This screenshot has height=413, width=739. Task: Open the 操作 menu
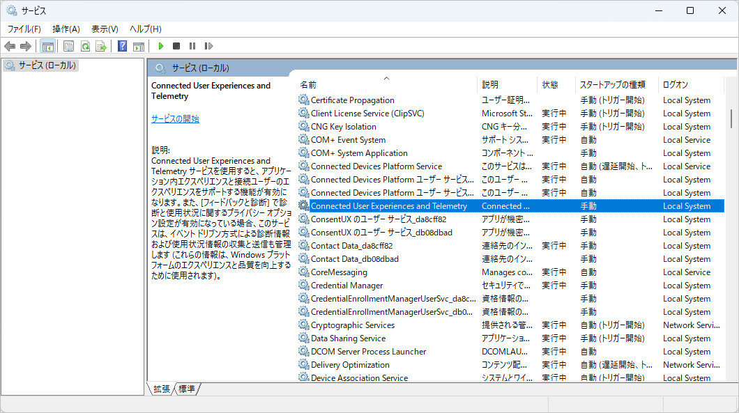point(66,29)
